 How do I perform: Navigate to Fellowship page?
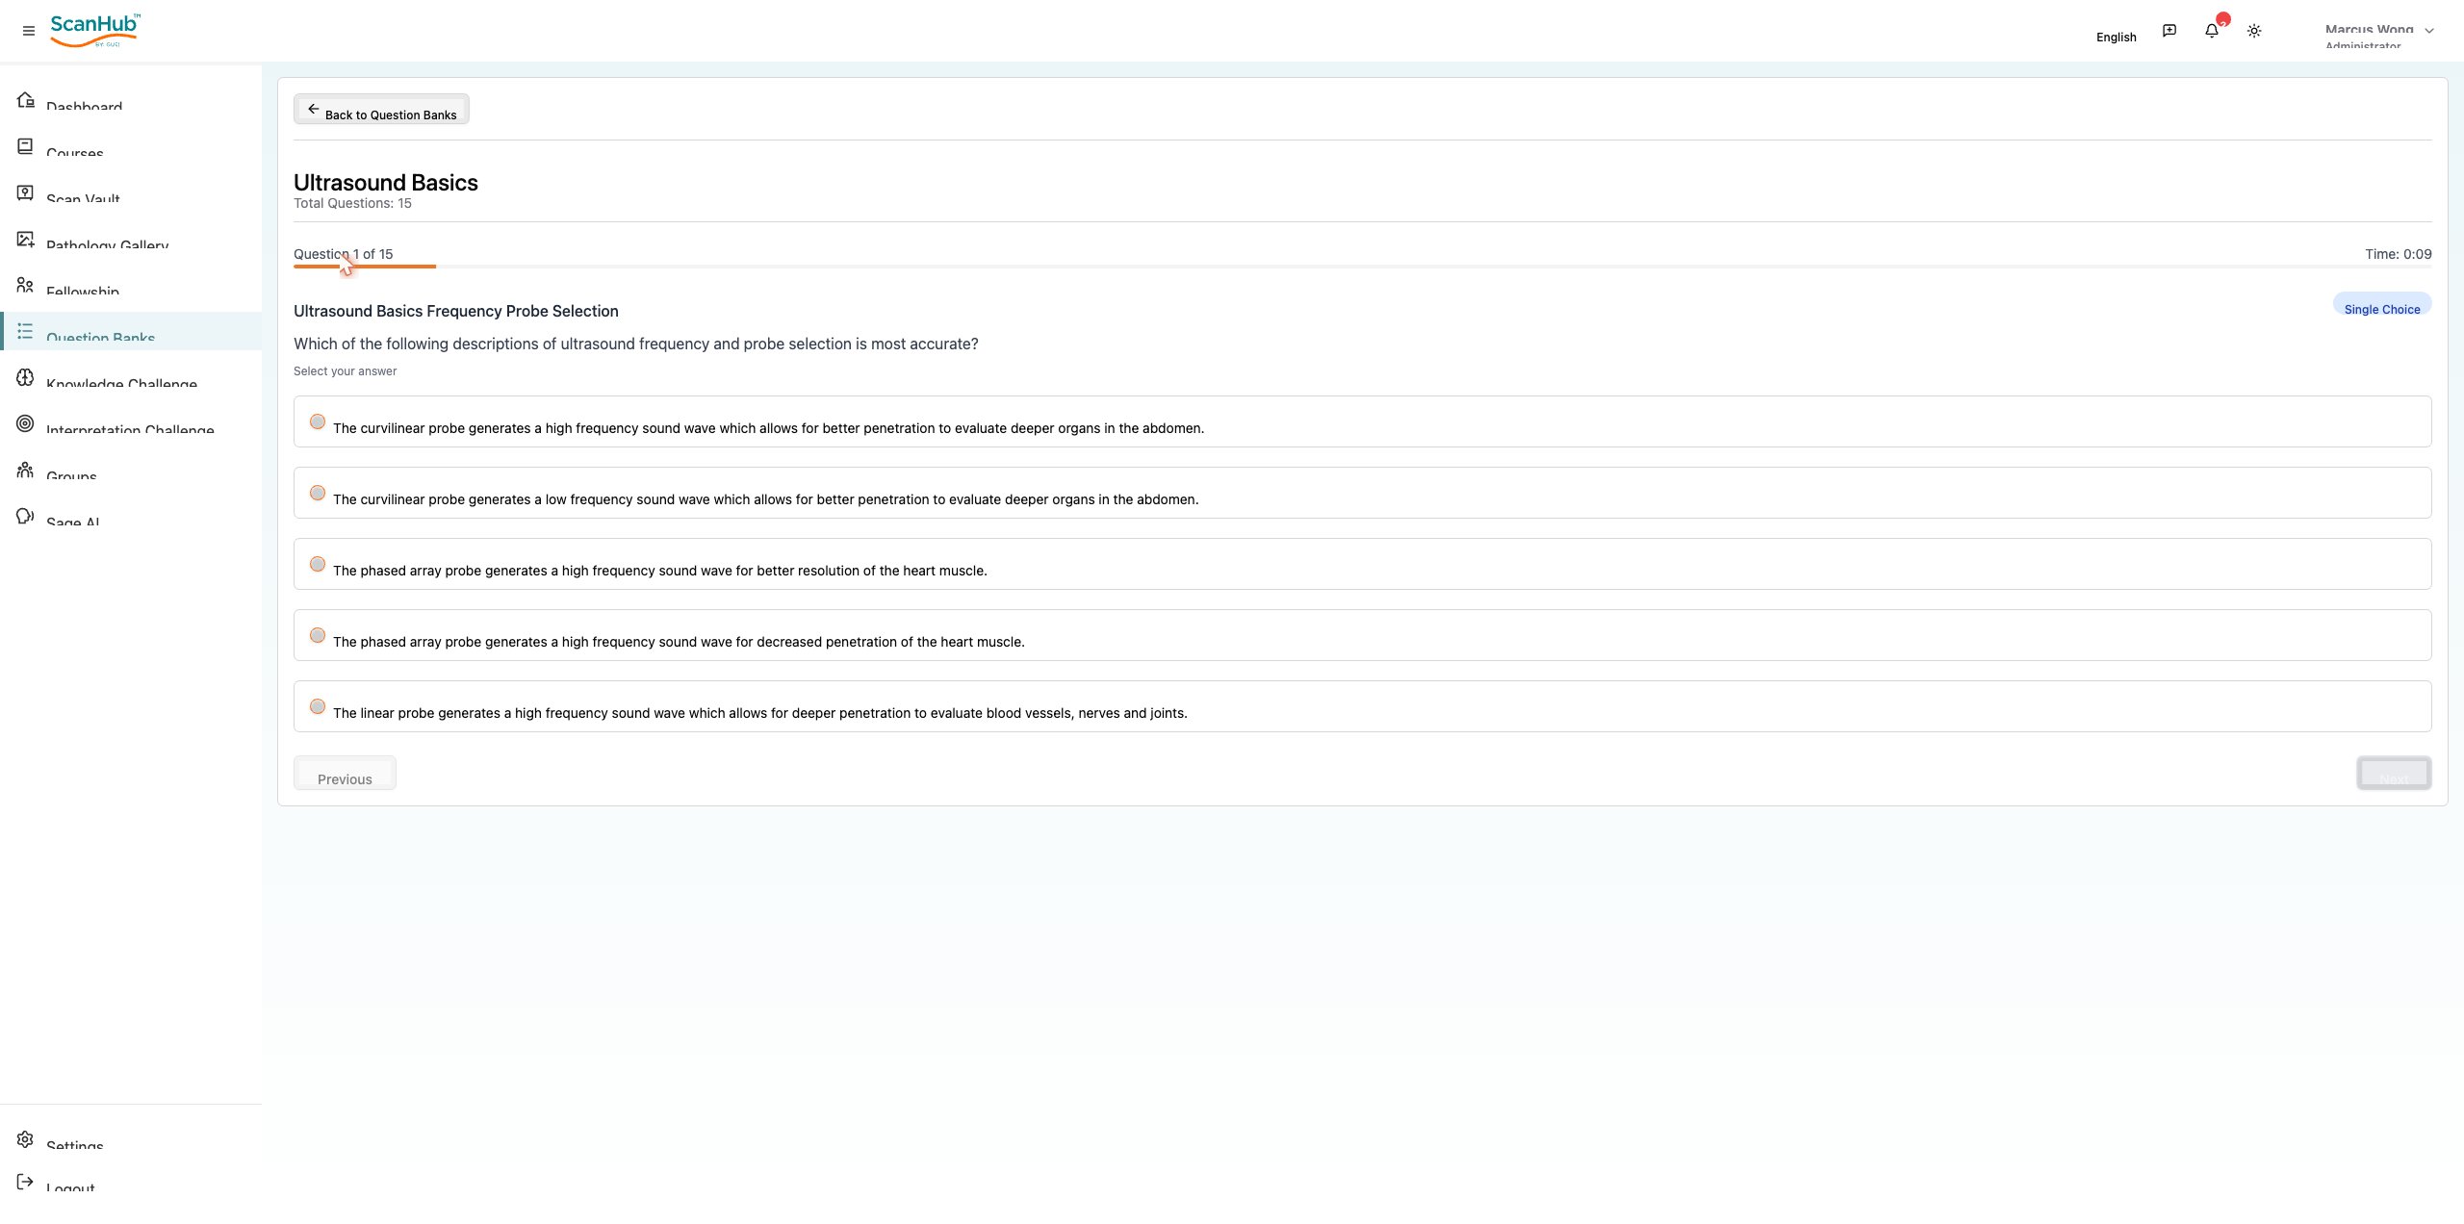point(131,285)
